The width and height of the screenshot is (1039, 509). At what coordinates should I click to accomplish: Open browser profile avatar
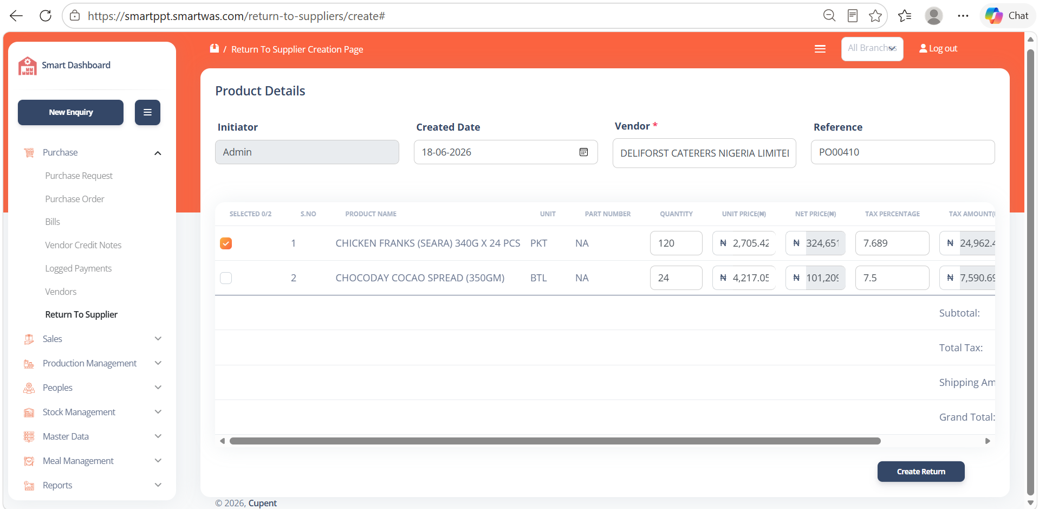(933, 16)
